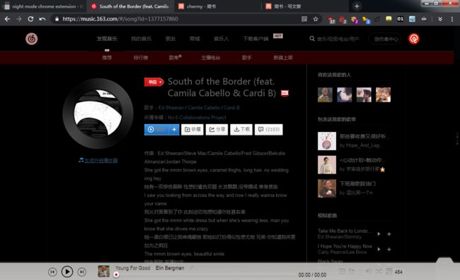The height and width of the screenshot is (280, 460).
Task: Click the red progress handle on player track
Action: pyautogui.click(x=116, y=275)
